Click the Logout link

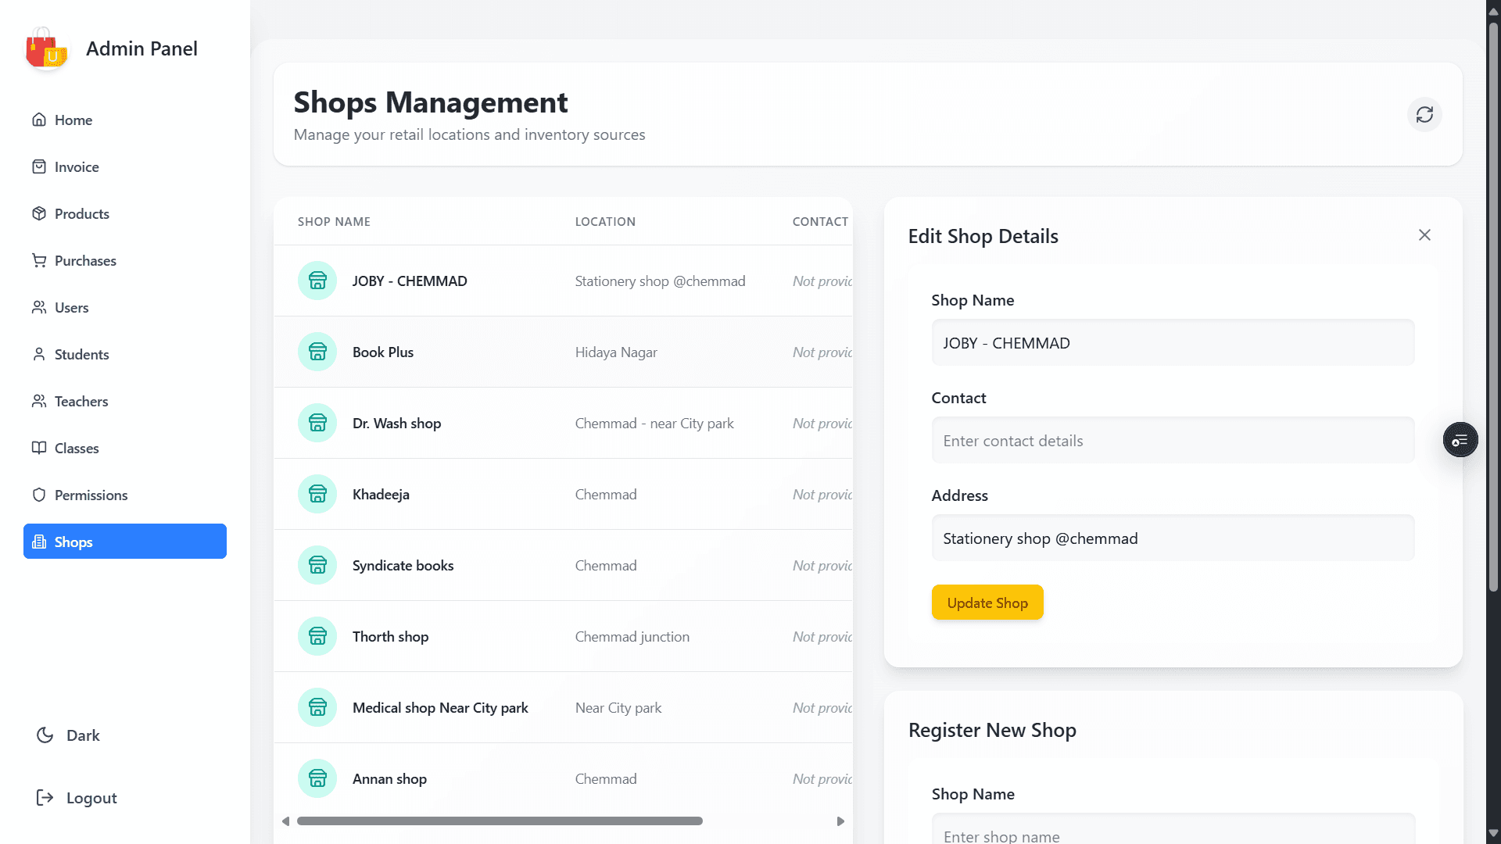(x=91, y=798)
